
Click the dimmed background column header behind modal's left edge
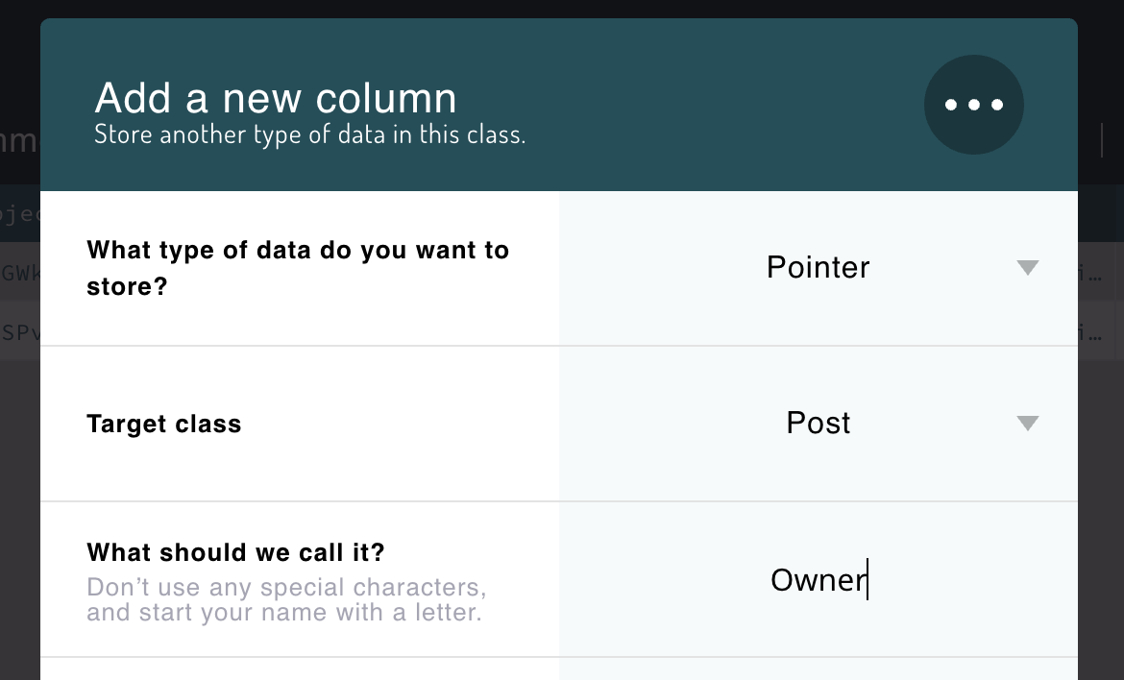click(19, 212)
